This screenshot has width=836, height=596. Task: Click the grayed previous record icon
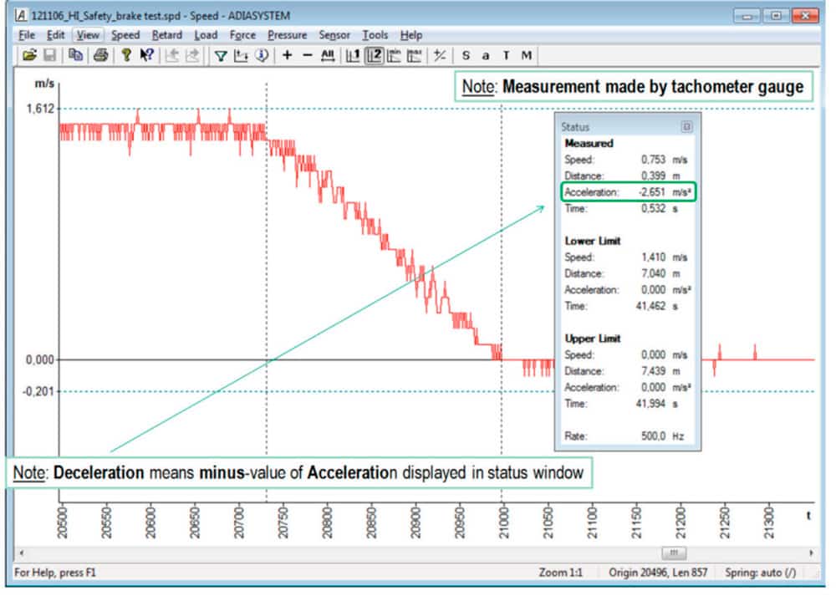click(171, 55)
